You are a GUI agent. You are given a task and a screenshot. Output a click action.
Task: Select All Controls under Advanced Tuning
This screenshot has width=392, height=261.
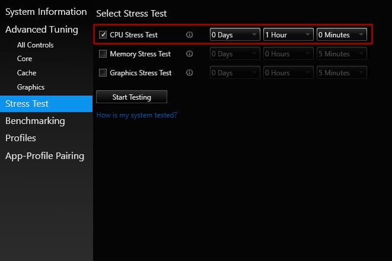35,45
